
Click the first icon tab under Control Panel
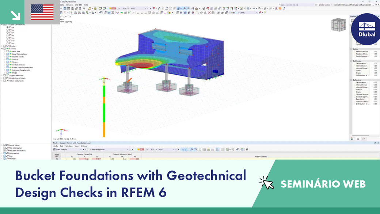352,139
